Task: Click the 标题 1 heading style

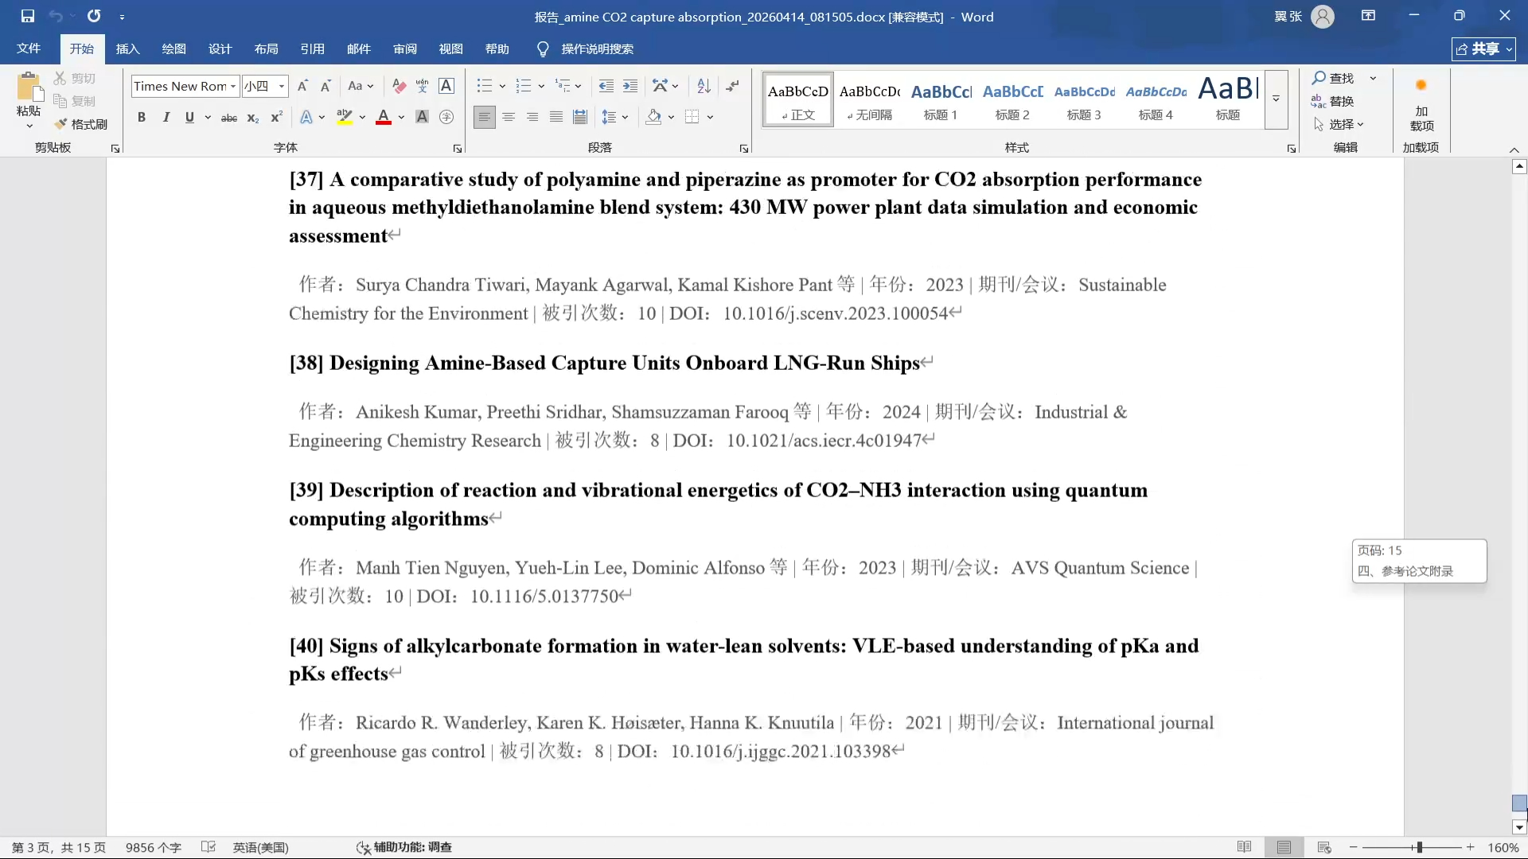Action: coord(940,100)
